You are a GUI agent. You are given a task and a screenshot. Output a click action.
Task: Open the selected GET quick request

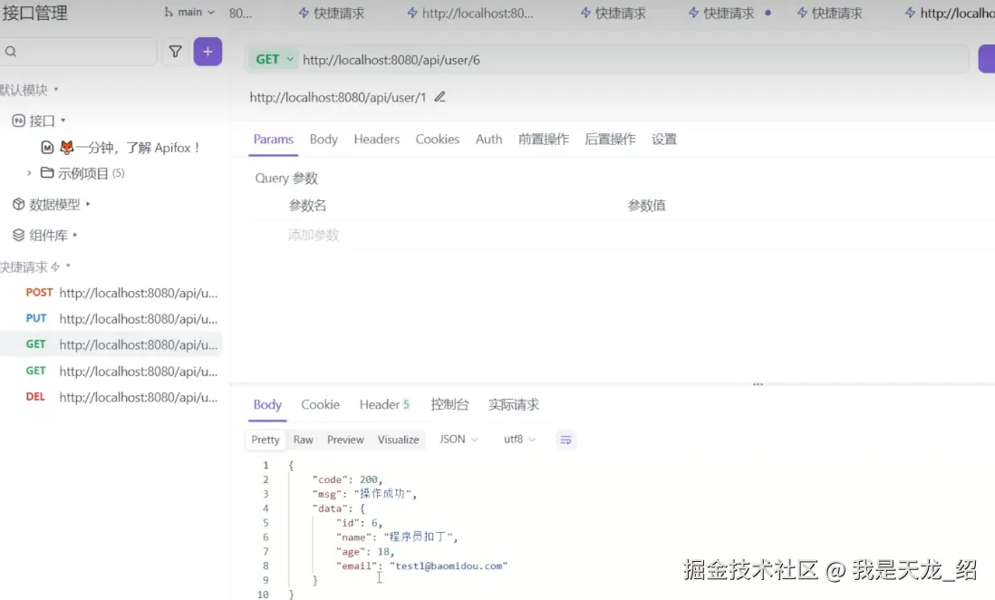click(111, 344)
